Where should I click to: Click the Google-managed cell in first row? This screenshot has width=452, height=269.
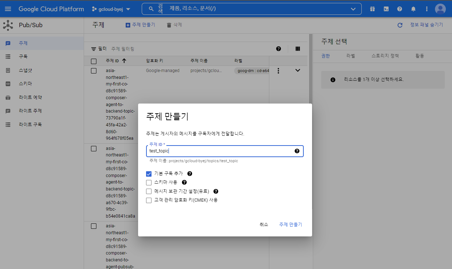coord(163,71)
